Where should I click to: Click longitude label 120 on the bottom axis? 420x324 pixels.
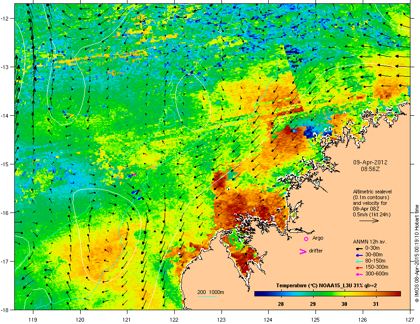(x=80, y=319)
